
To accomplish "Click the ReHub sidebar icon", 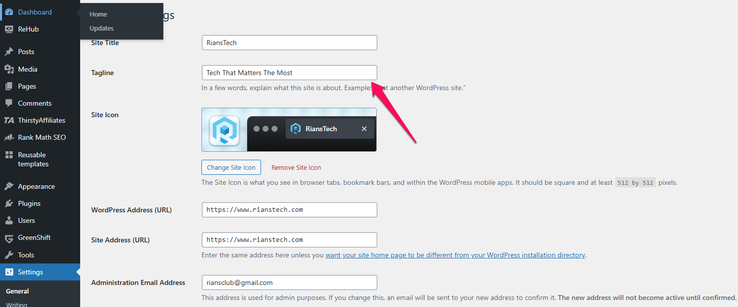I will pyautogui.click(x=9, y=29).
